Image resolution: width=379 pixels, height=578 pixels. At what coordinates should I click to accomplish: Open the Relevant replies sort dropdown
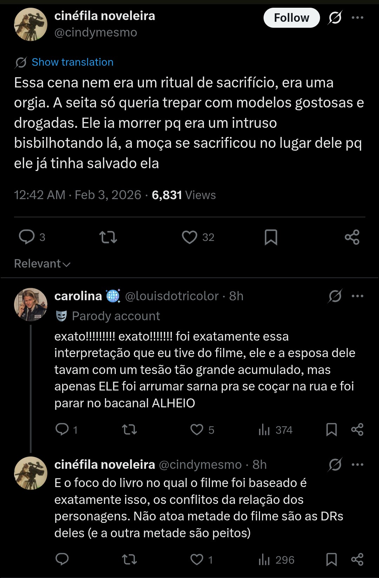pyautogui.click(x=42, y=264)
